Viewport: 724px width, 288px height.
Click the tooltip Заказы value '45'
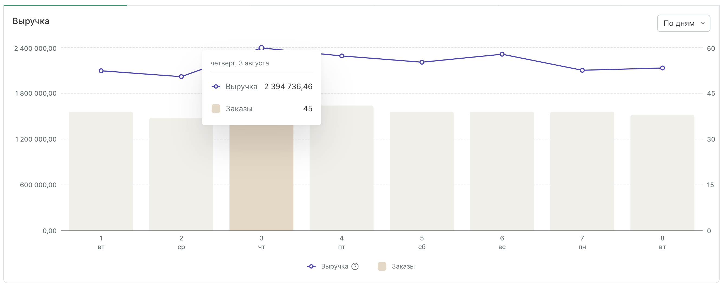(x=308, y=109)
